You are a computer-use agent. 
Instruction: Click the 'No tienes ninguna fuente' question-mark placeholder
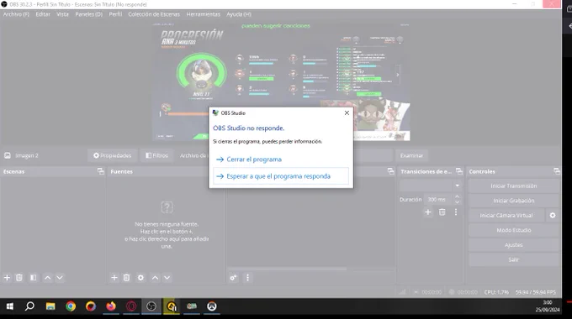point(167,207)
